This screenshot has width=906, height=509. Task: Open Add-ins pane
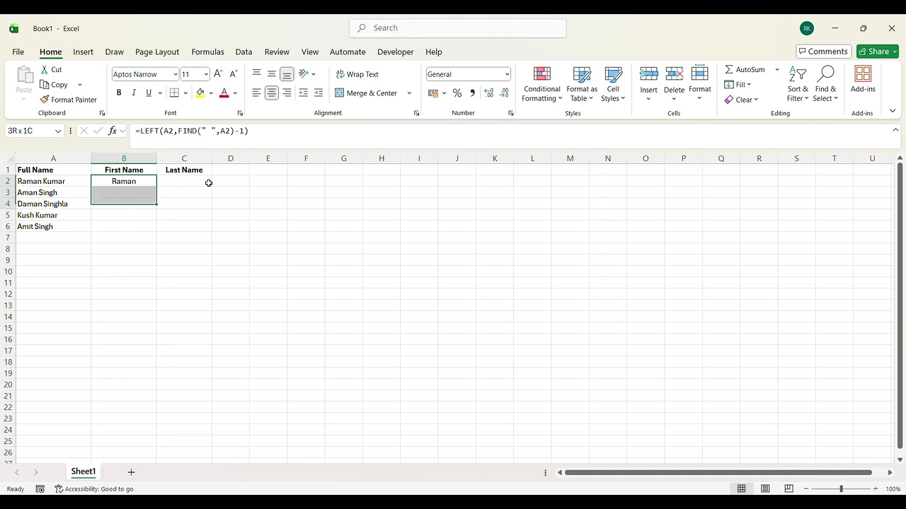tap(863, 79)
